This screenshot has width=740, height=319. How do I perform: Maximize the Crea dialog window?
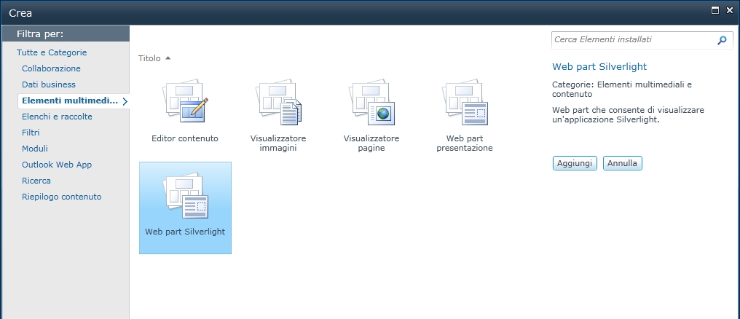(x=715, y=10)
